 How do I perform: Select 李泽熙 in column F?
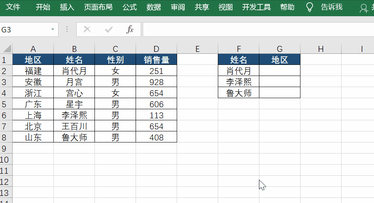click(238, 82)
